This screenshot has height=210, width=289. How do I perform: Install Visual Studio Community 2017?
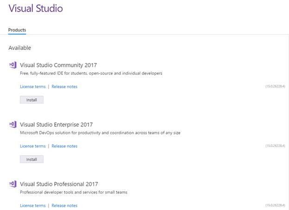pyautogui.click(x=31, y=100)
